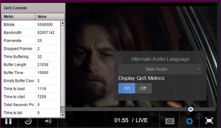
Task: Click the QoS Console scrollbar up arrow
Action: (62, 23)
